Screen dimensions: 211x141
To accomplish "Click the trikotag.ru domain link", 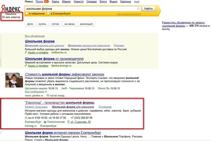I will pos(31,126).
